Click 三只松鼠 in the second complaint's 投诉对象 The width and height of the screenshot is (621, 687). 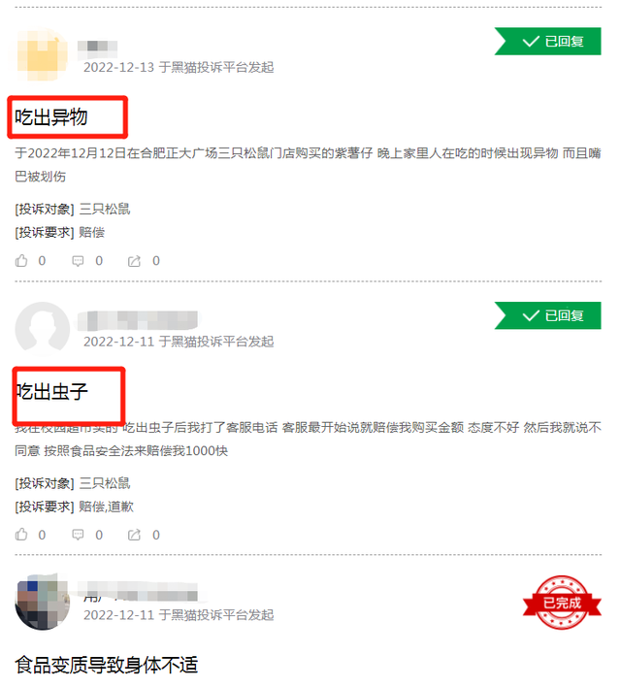tap(105, 483)
